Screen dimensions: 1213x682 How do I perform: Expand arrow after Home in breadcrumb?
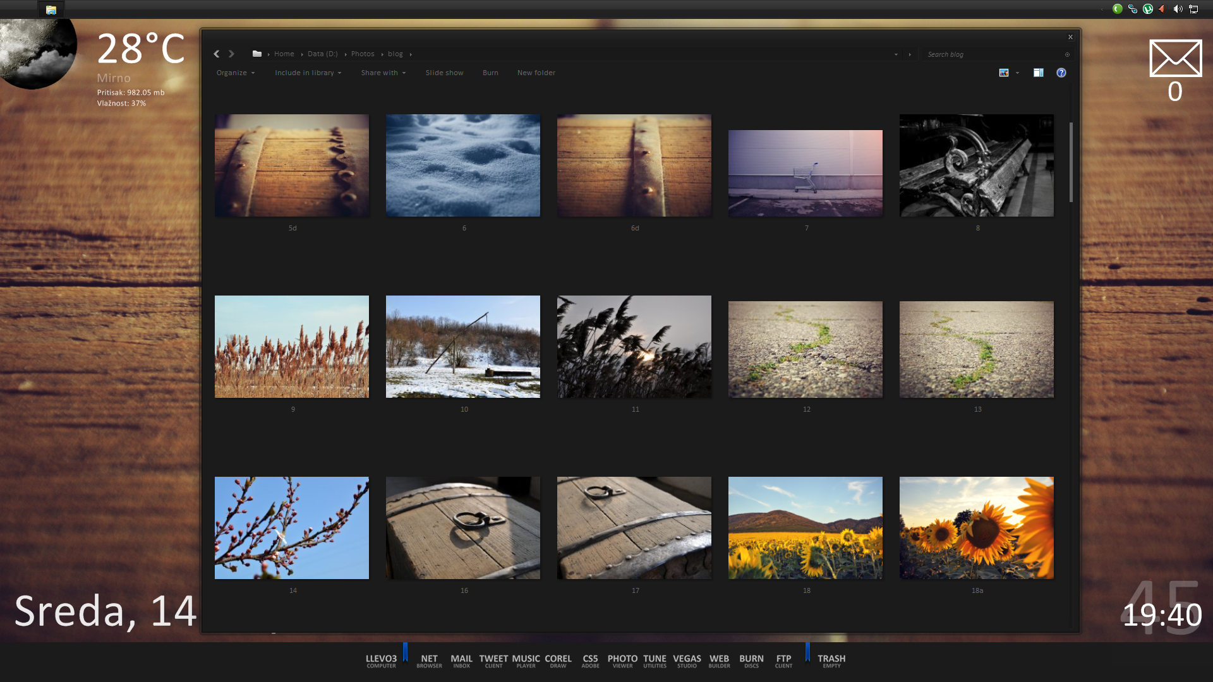click(302, 54)
